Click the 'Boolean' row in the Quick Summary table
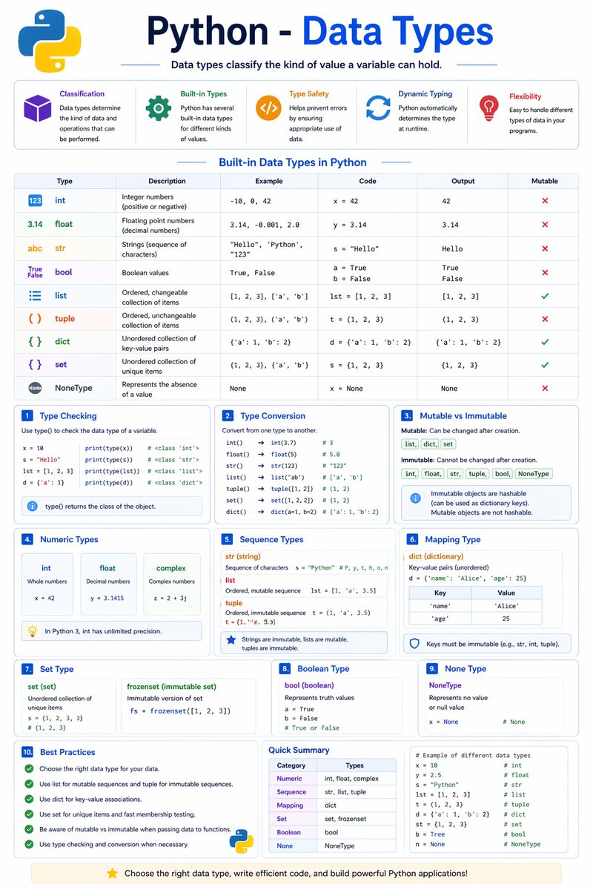Viewport: 593px width, 890px height. (x=332, y=832)
